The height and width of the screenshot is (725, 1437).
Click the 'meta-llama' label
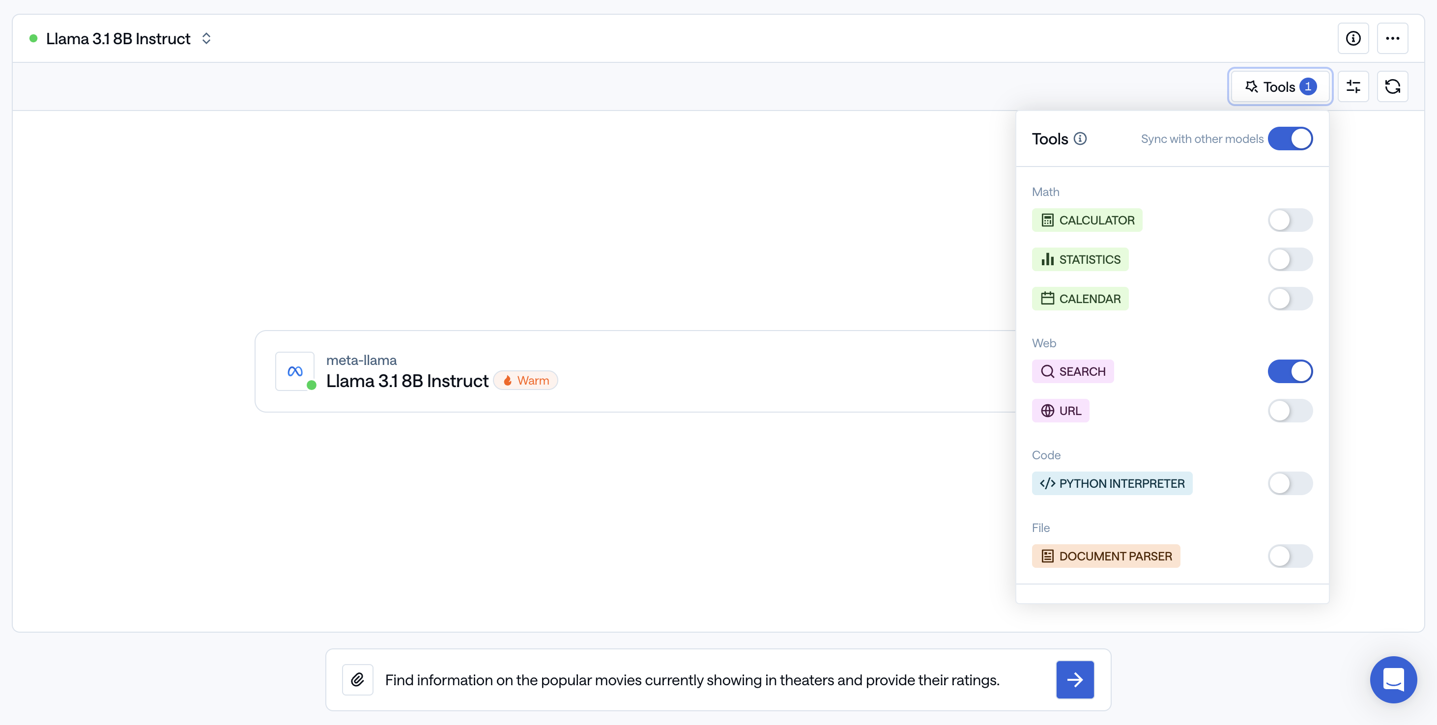click(x=362, y=360)
